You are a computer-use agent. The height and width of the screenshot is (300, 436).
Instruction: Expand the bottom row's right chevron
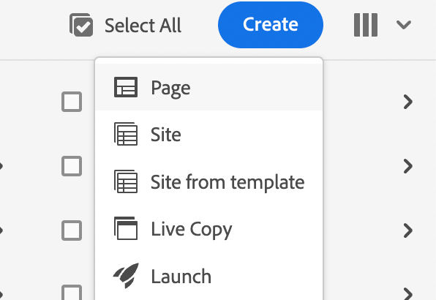408,293
